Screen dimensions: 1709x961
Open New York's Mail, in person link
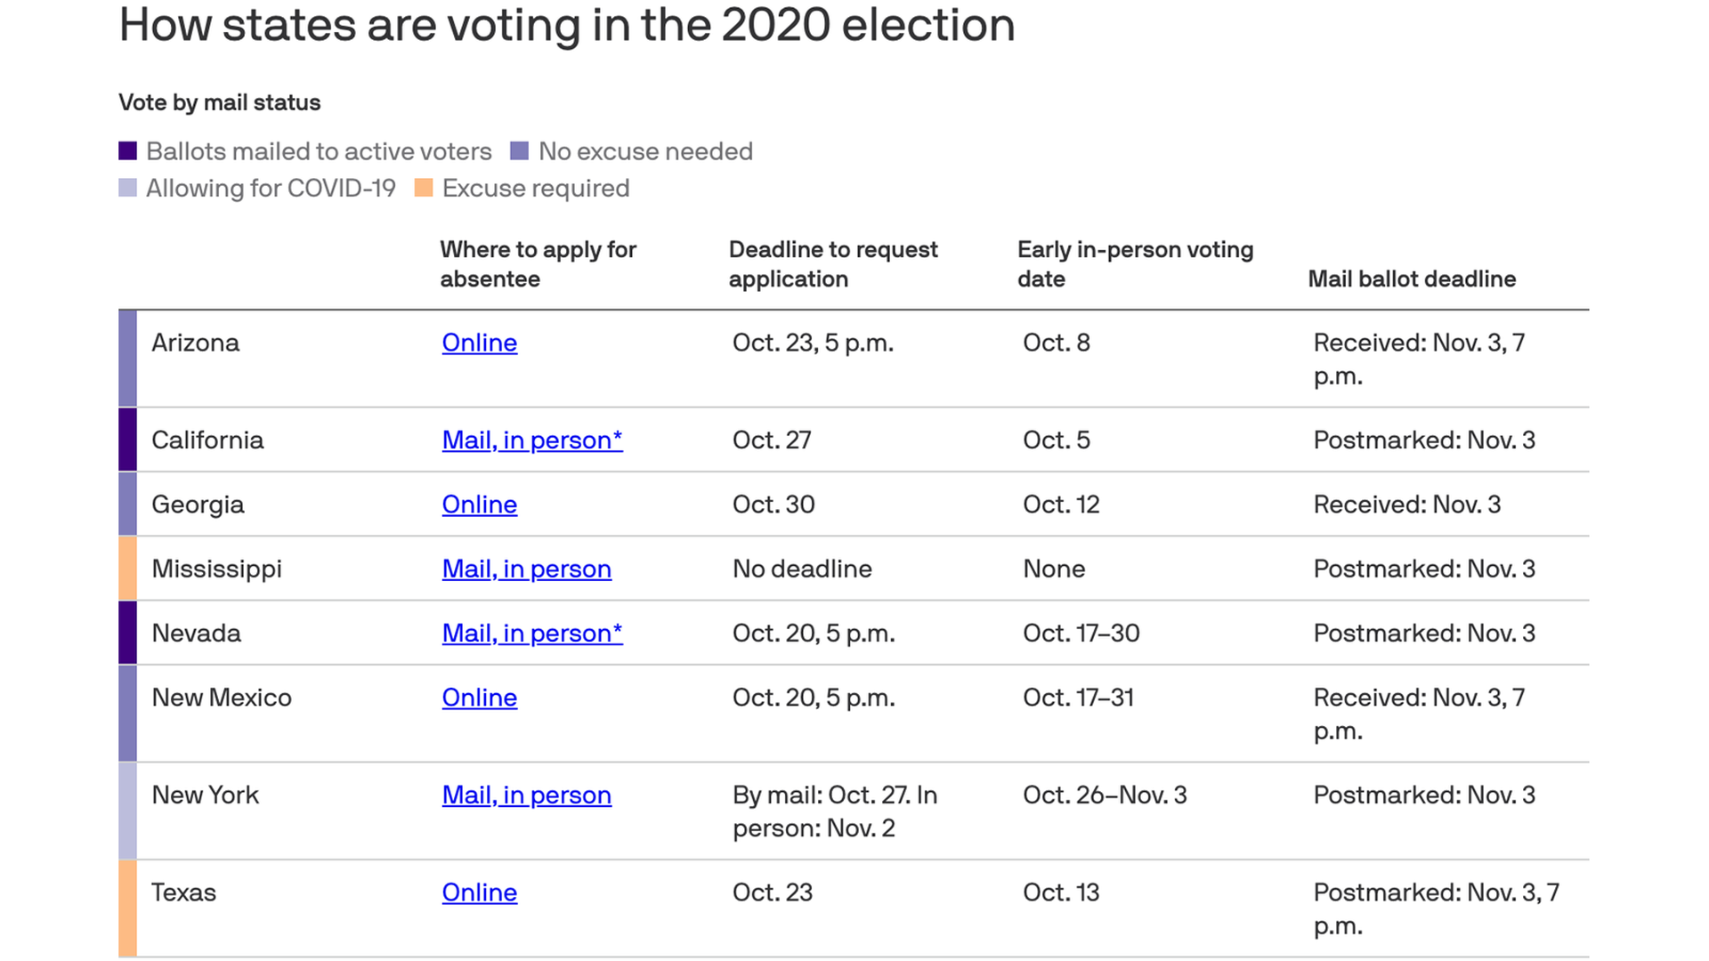(527, 795)
